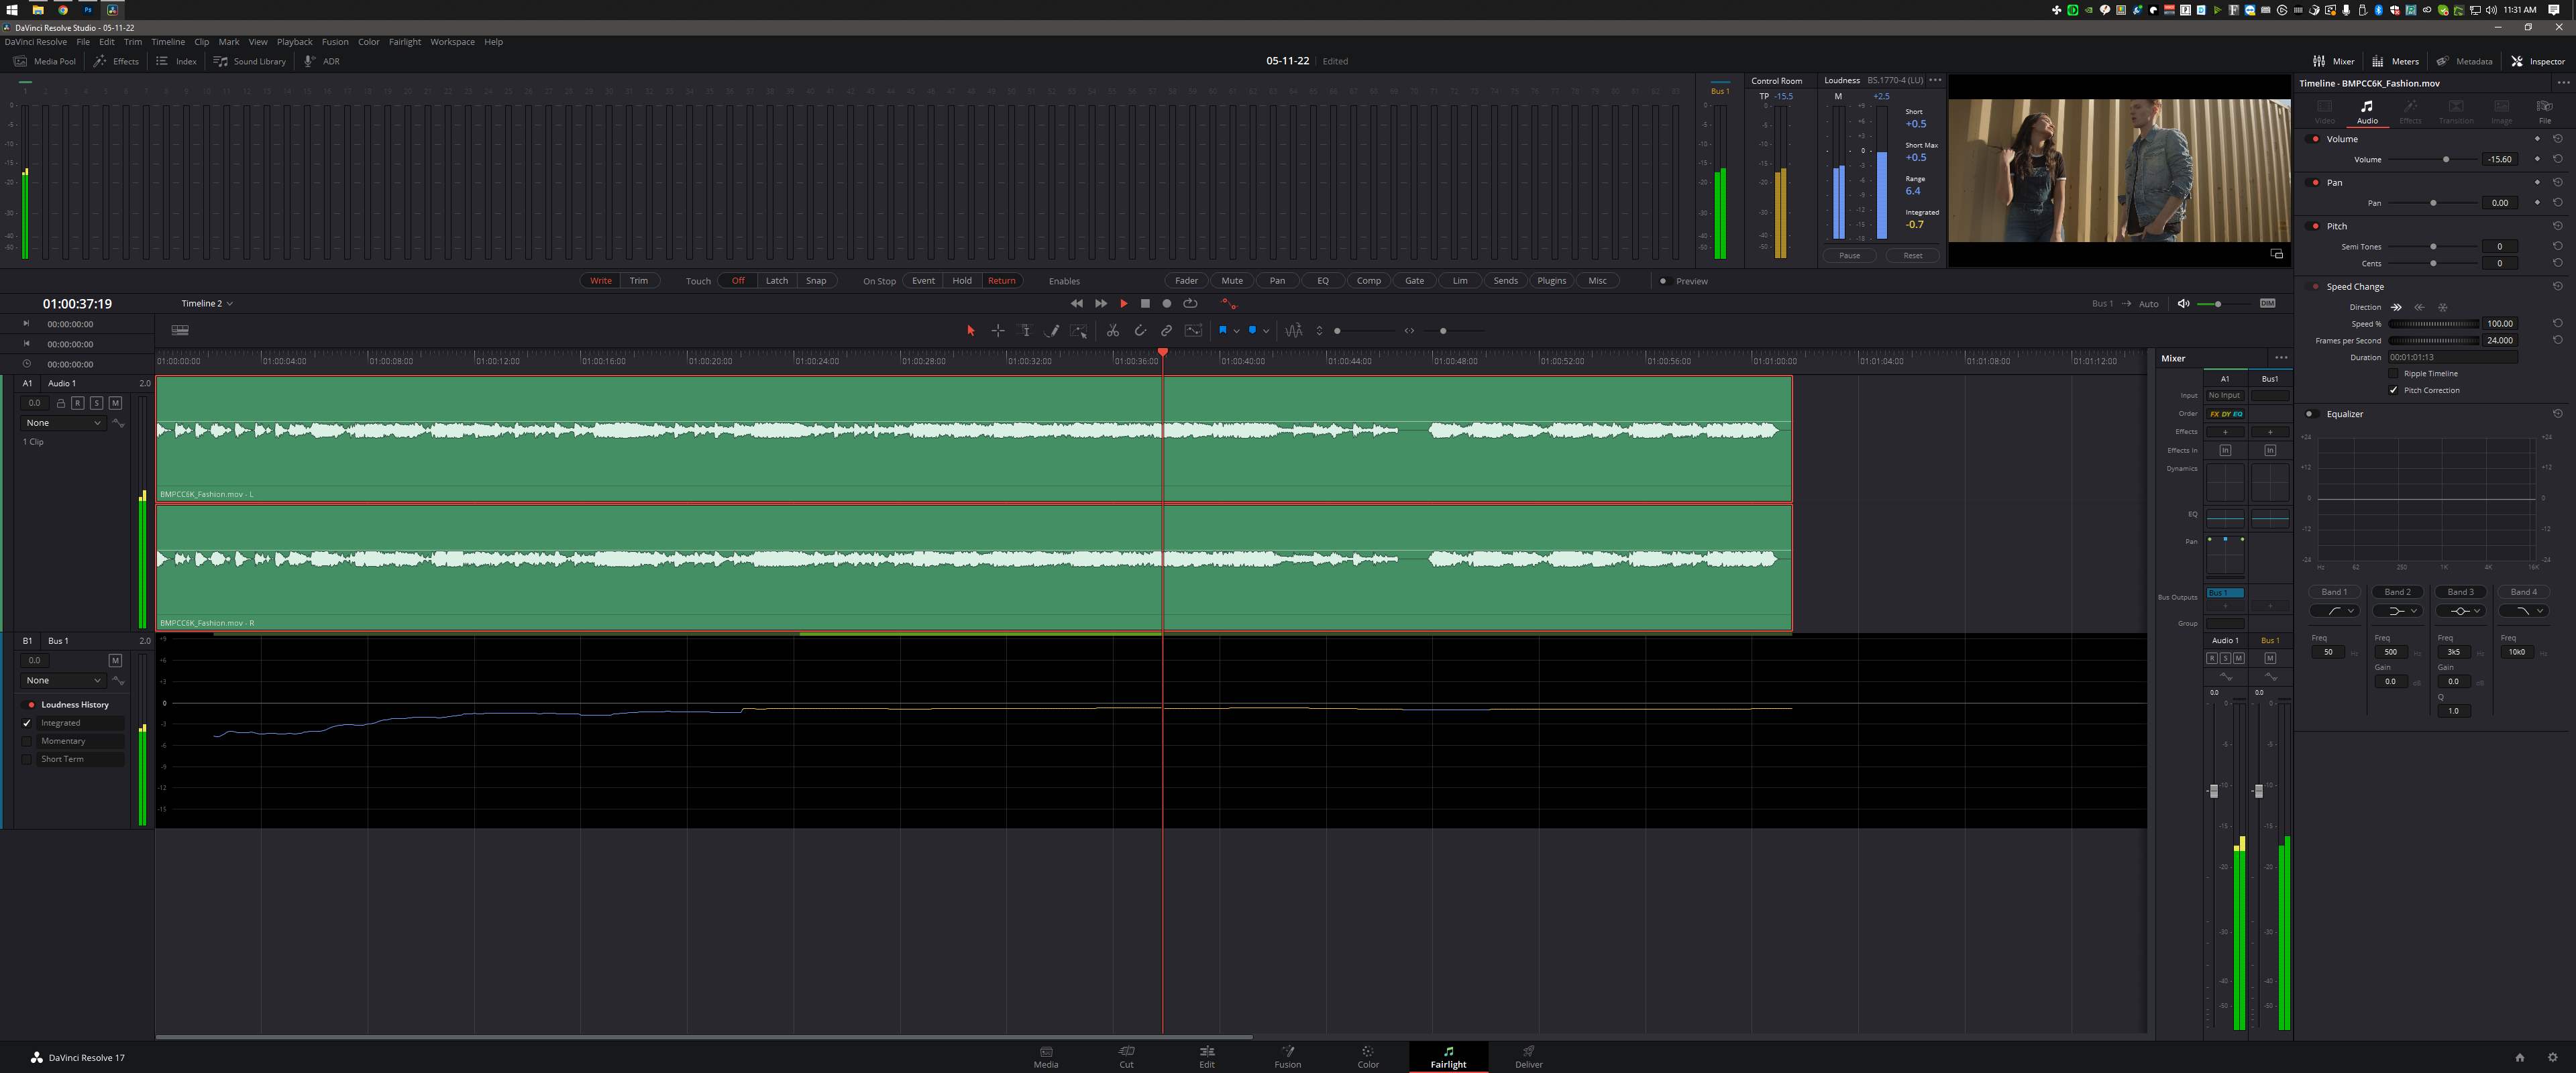Click the Return automation mode button
The image size is (2576, 1073).
pyautogui.click(x=1000, y=281)
